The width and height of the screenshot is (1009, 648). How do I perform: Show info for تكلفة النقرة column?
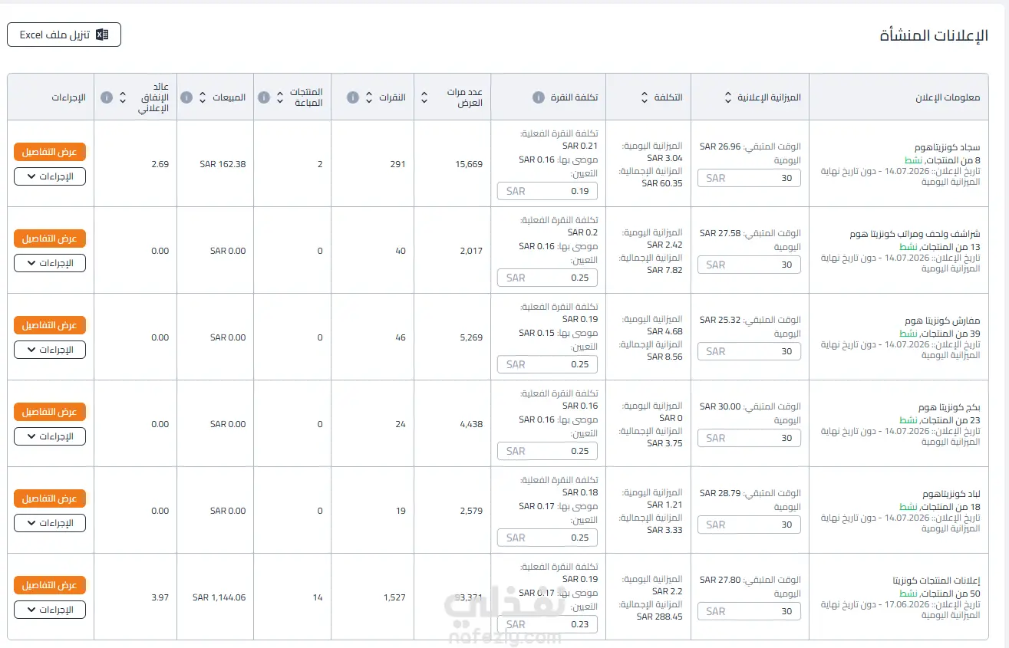click(x=538, y=97)
